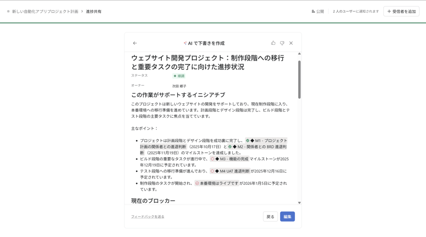
Task: Click the scroll up arrow of draft
Action: tap(299, 54)
